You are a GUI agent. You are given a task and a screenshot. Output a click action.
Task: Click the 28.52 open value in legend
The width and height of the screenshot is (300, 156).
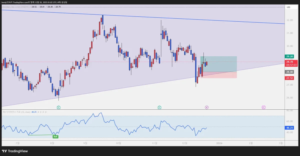(34, 7)
